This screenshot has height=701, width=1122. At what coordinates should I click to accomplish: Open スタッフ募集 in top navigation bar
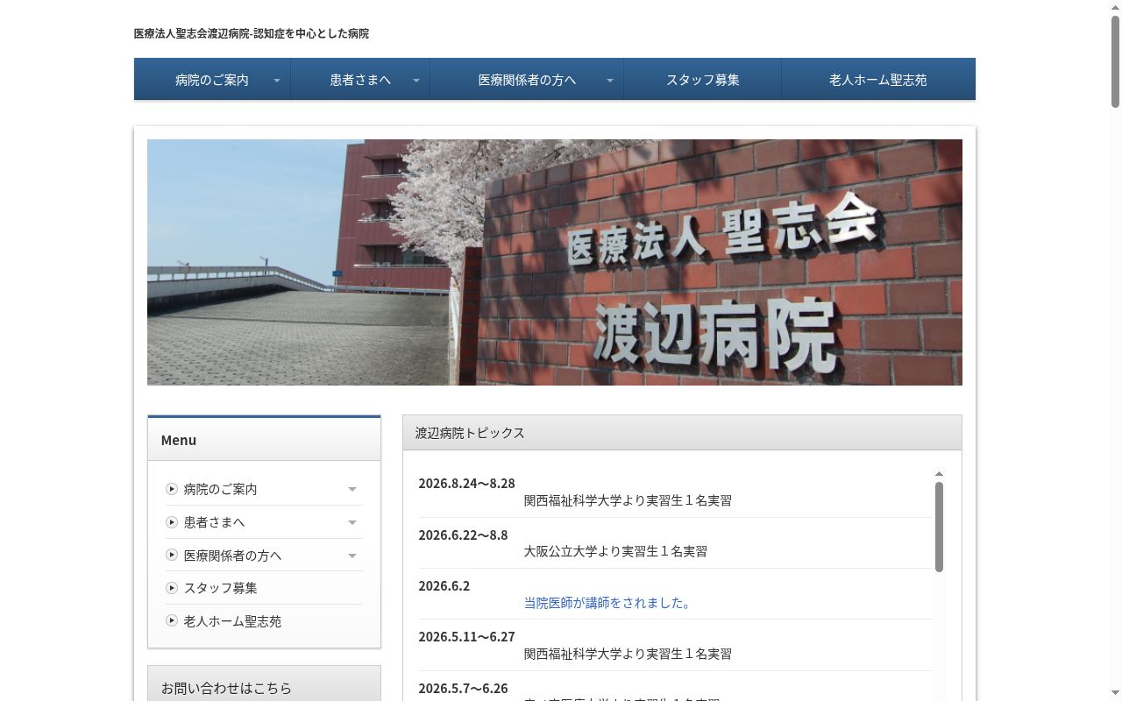coord(703,80)
